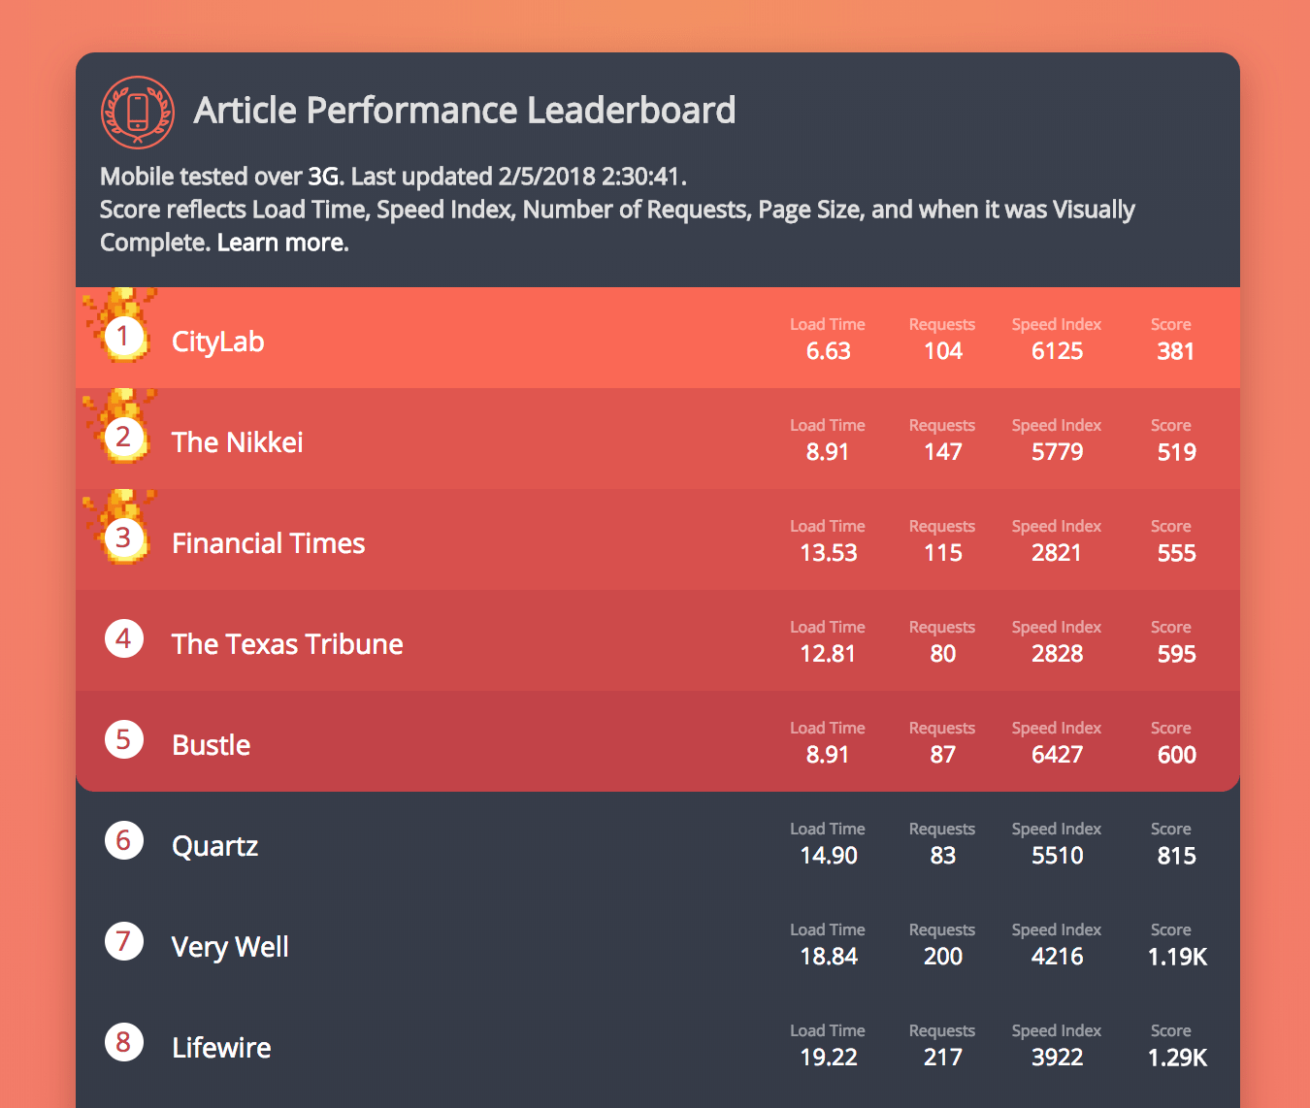Select the rank 4 circle beside The Texas Tribune
Viewport: 1310px width, 1108px height.
pyautogui.click(x=123, y=638)
